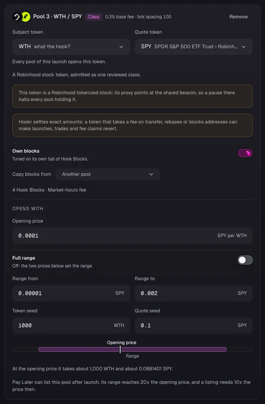Open the SPY quote token dropdown

[194, 47]
